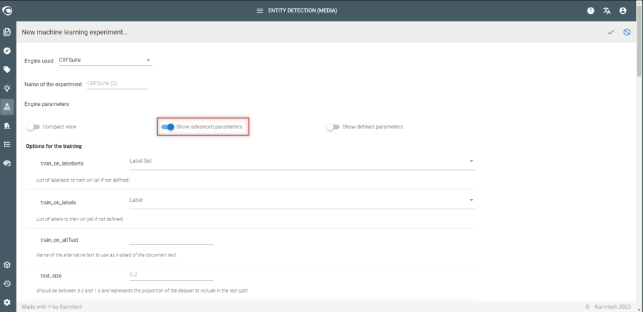Open the documents icon in sidebar
This screenshot has height=312, width=643.
click(6, 32)
